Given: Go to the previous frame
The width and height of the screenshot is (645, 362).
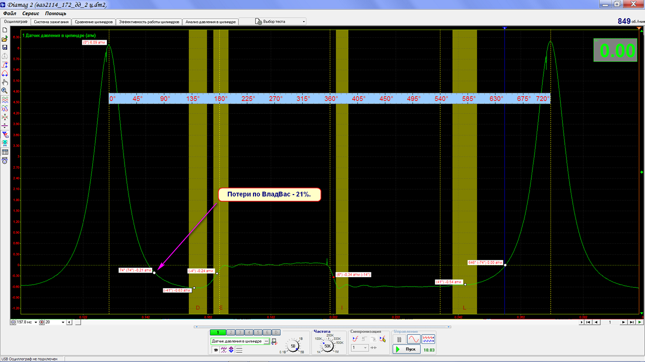Looking at the screenshot, I should [597, 322].
